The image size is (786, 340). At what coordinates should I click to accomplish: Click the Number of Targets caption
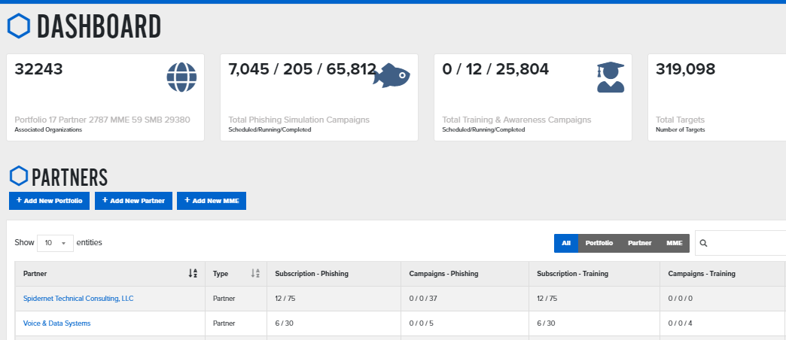coord(681,129)
